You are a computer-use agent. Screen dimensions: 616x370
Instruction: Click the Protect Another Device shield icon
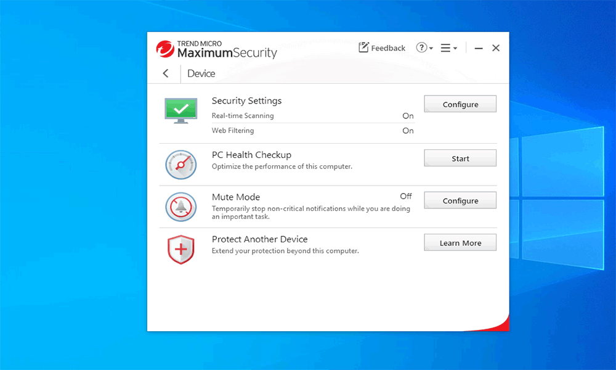coord(180,249)
